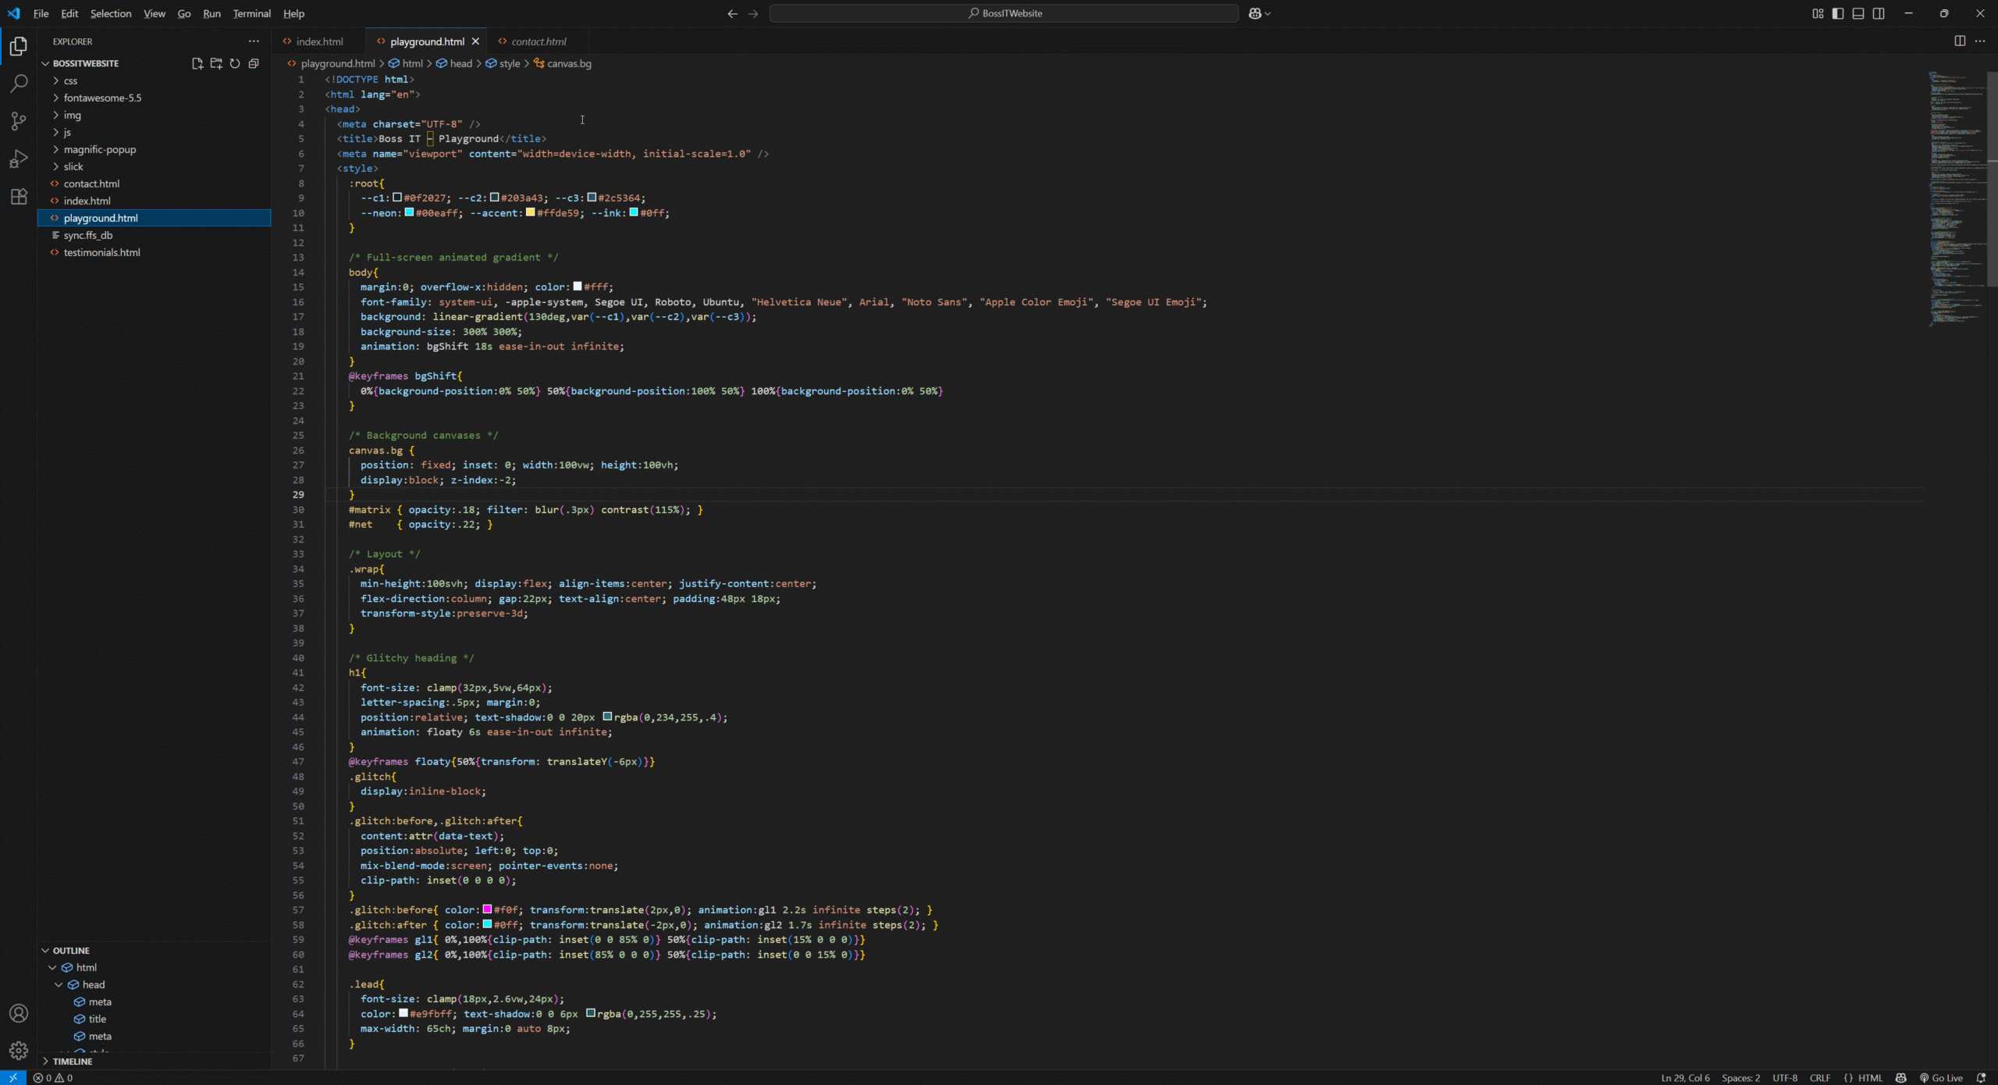The width and height of the screenshot is (1998, 1085).
Task: Select the Source Control icon
Action: (19, 121)
